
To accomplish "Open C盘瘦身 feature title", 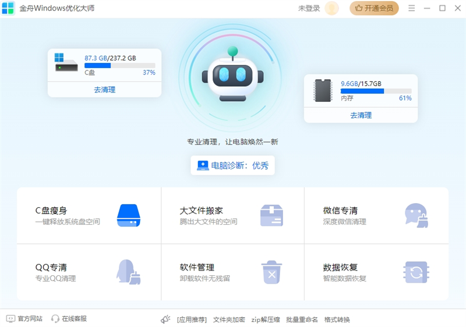I will (x=51, y=211).
